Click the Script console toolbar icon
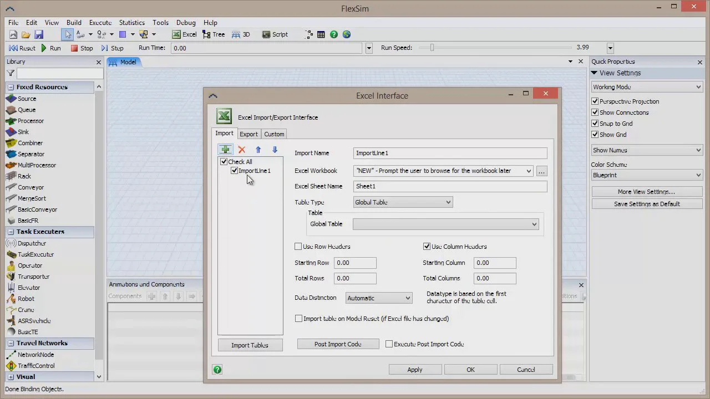This screenshot has height=399, width=710. 275,34
